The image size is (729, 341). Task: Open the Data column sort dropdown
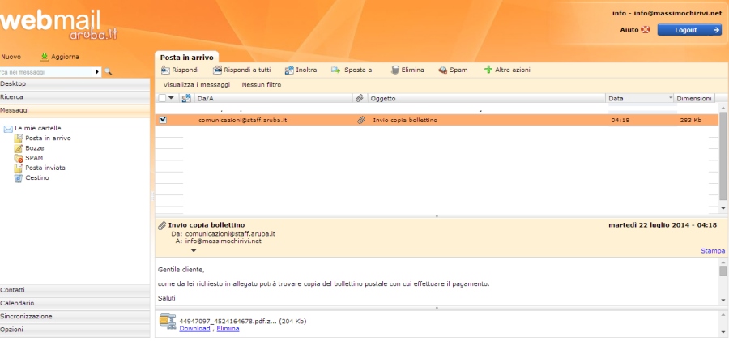point(671,98)
